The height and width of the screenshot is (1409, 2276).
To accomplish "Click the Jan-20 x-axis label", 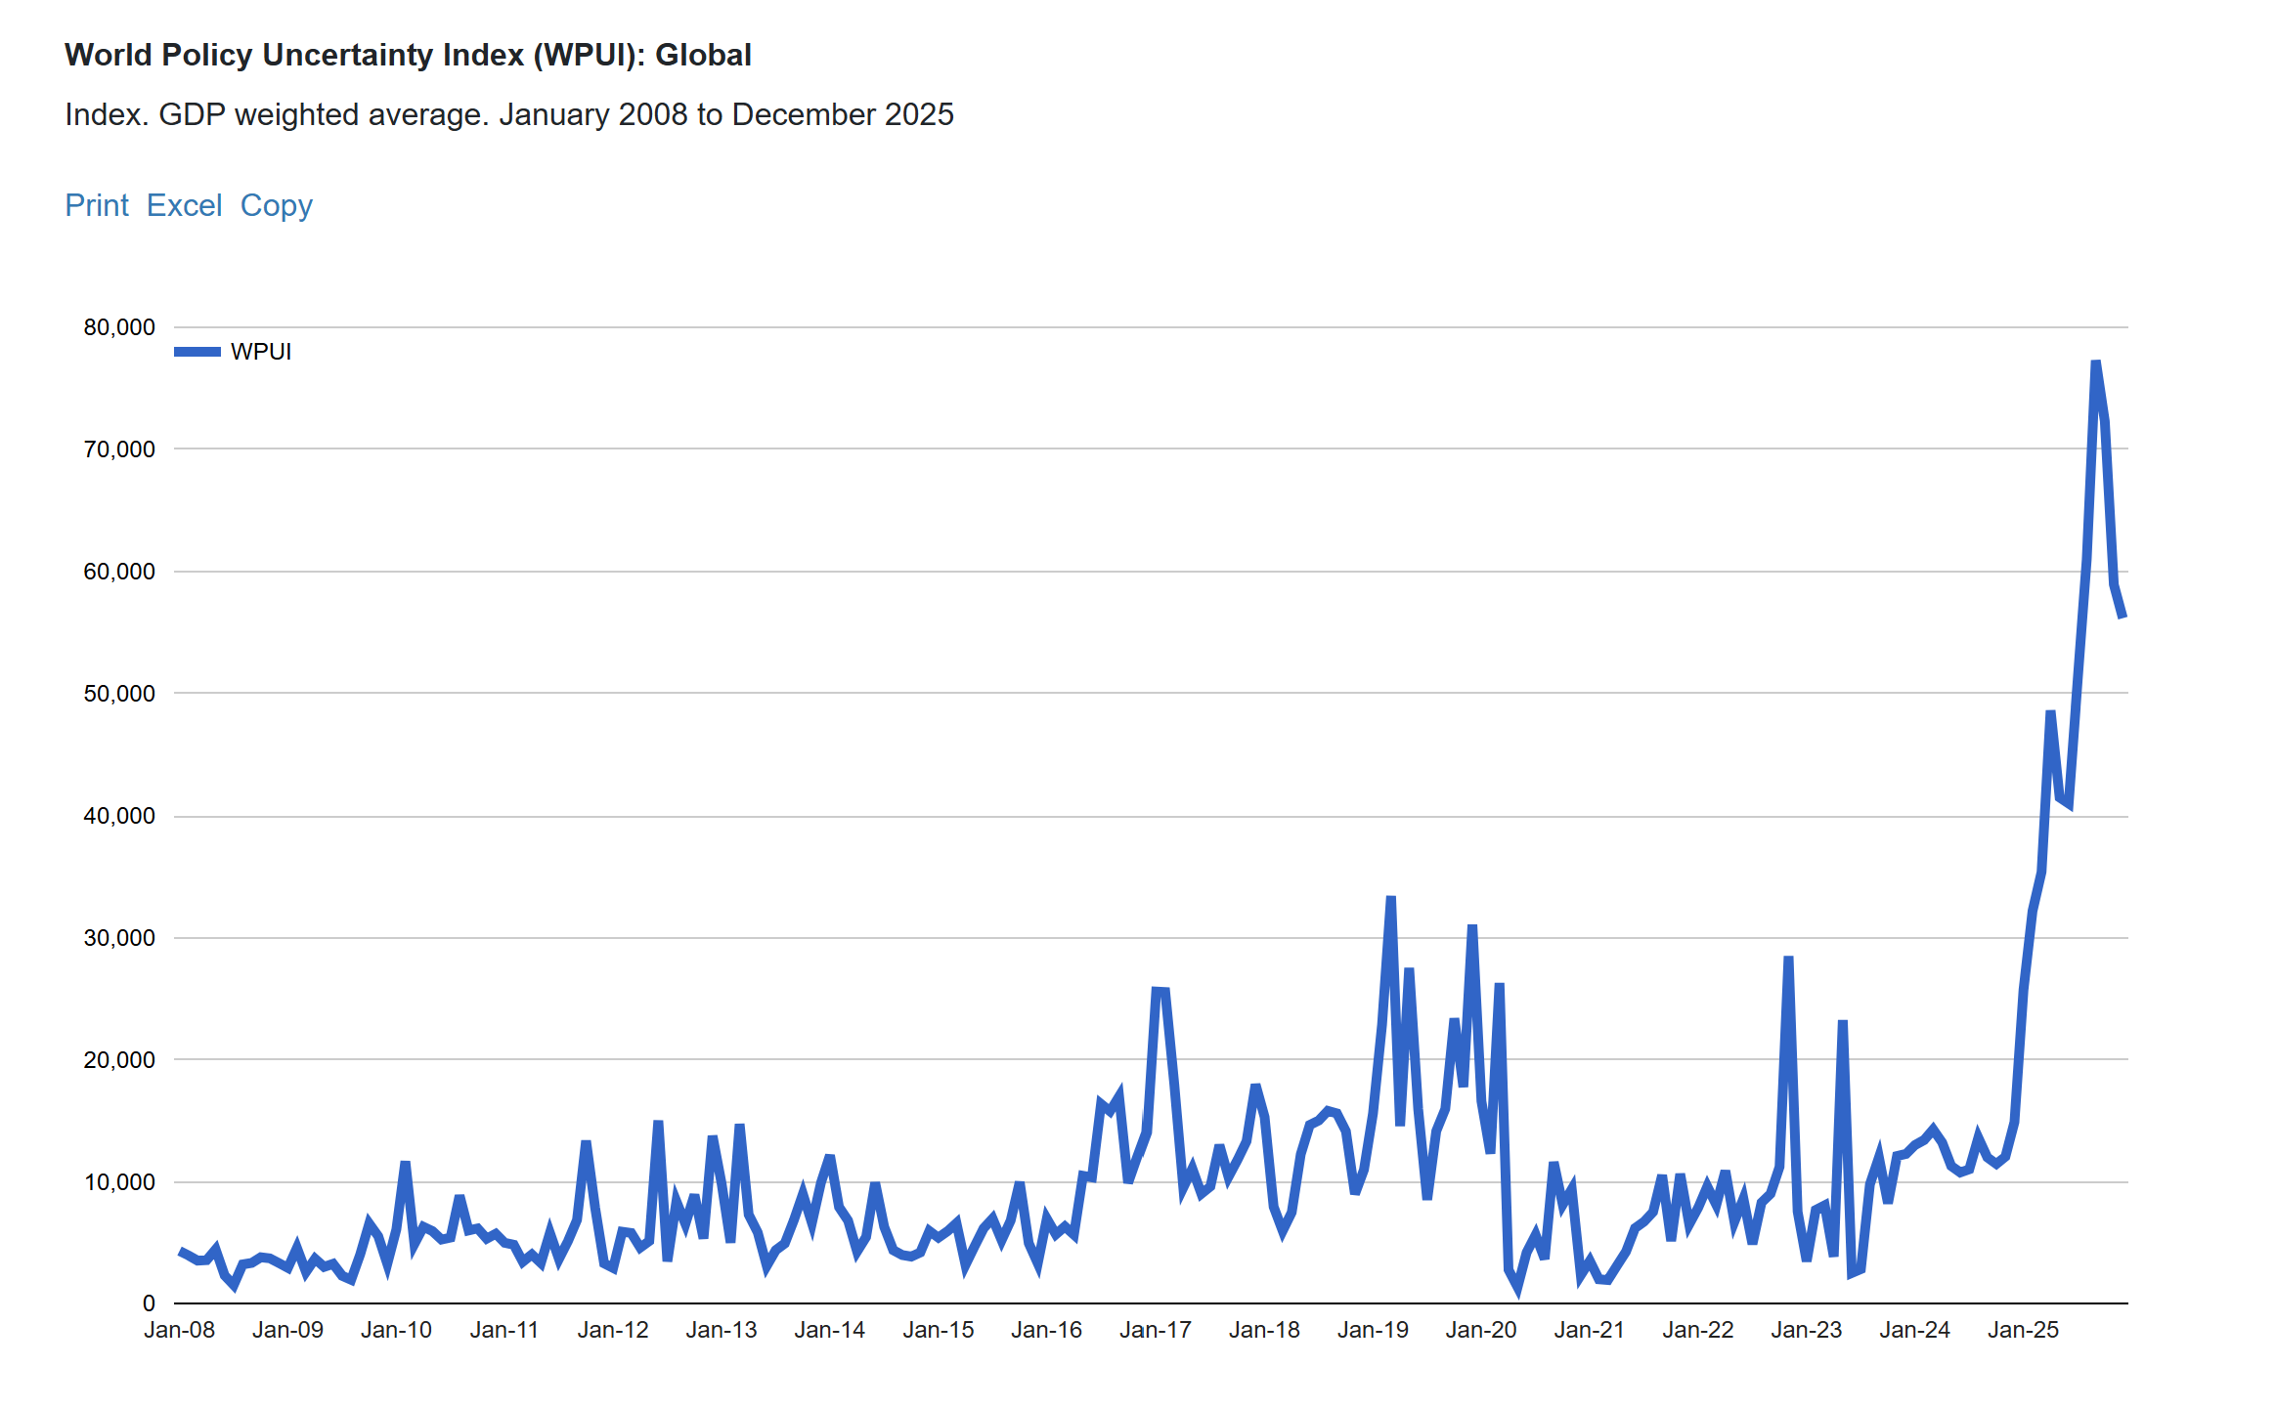I will tap(1480, 1330).
